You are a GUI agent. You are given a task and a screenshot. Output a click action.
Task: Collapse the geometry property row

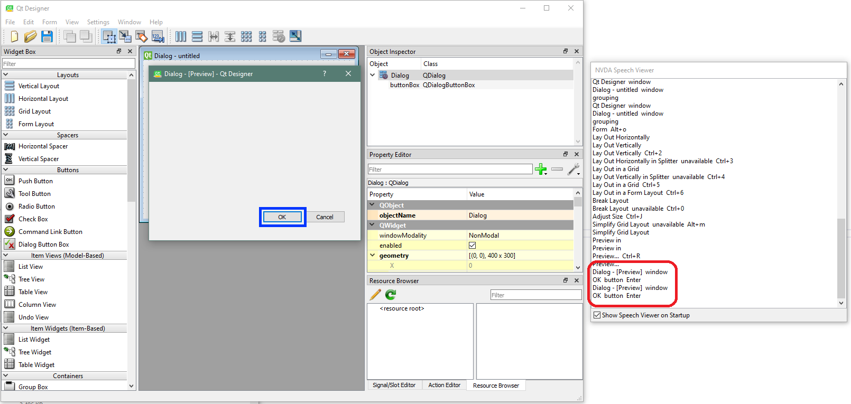pyautogui.click(x=373, y=256)
